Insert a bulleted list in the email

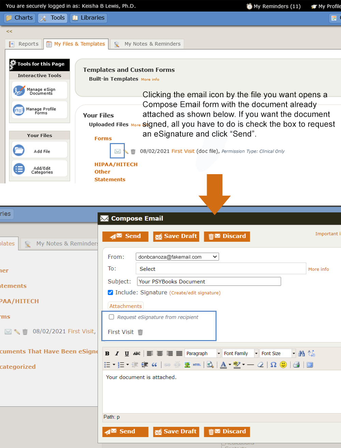tap(107, 365)
